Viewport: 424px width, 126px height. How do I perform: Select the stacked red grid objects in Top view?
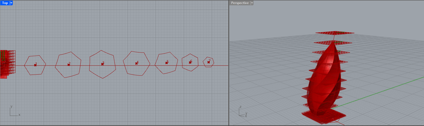click(x=7, y=64)
